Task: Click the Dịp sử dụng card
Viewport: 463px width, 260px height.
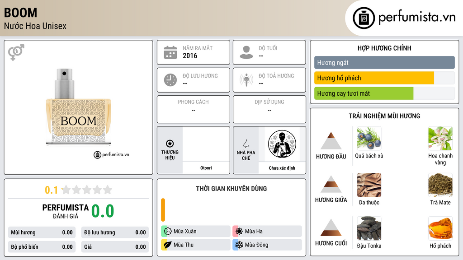Action: point(269,109)
